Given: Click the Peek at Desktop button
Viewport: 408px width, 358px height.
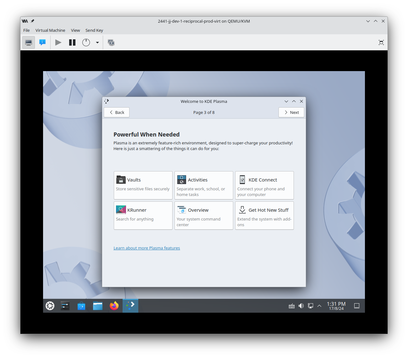Looking at the screenshot, I should [357, 306].
